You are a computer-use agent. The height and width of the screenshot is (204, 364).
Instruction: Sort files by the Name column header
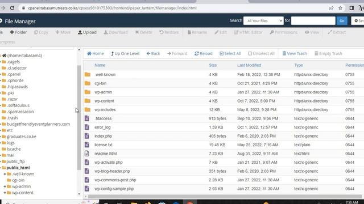(100, 65)
